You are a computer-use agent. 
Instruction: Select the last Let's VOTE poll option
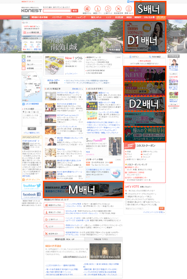(126, 205)
